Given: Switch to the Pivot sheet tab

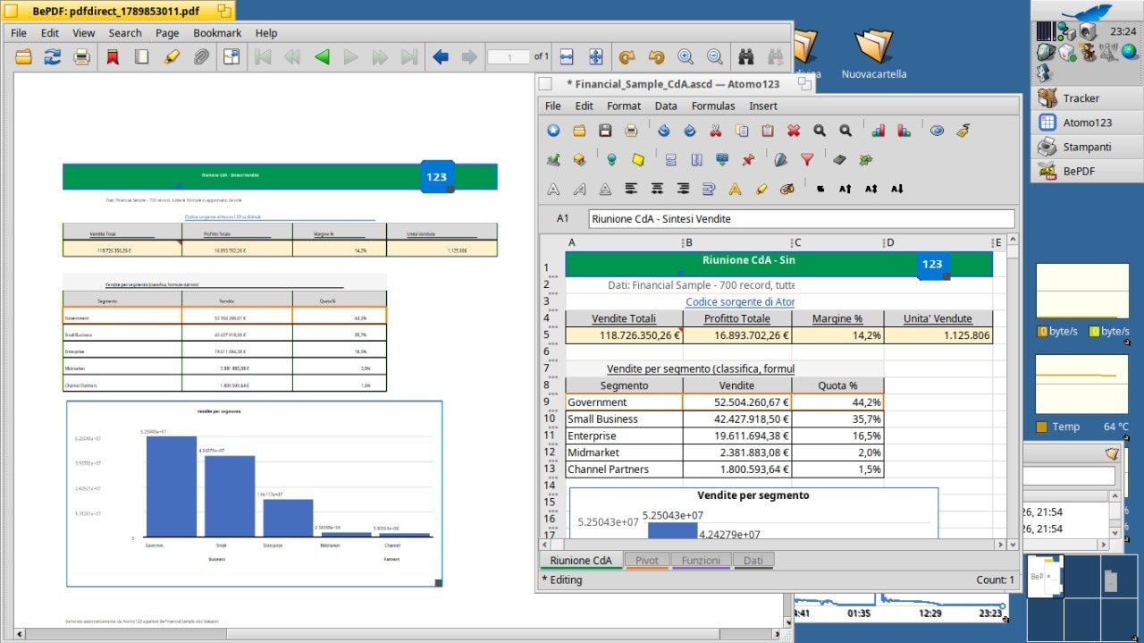Looking at the screenshot, I should (647, 561).
